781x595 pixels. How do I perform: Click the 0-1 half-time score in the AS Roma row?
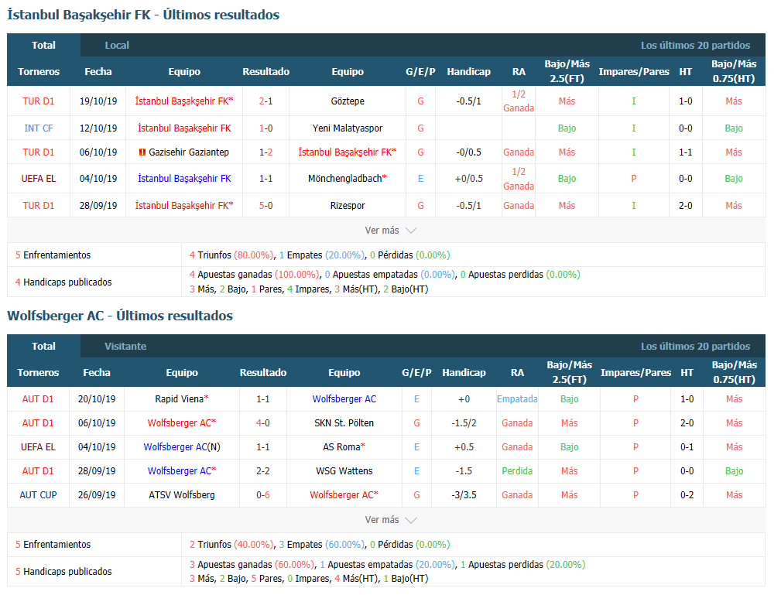pos(687,447)
